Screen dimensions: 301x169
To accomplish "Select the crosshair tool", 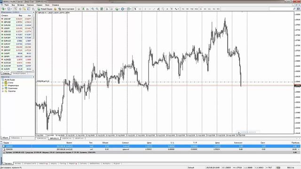I will (x=140, y=9).
